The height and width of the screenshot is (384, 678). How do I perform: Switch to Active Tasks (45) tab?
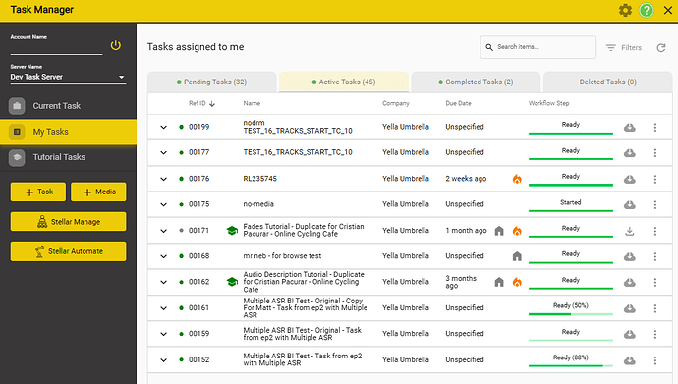click(344, 82)
